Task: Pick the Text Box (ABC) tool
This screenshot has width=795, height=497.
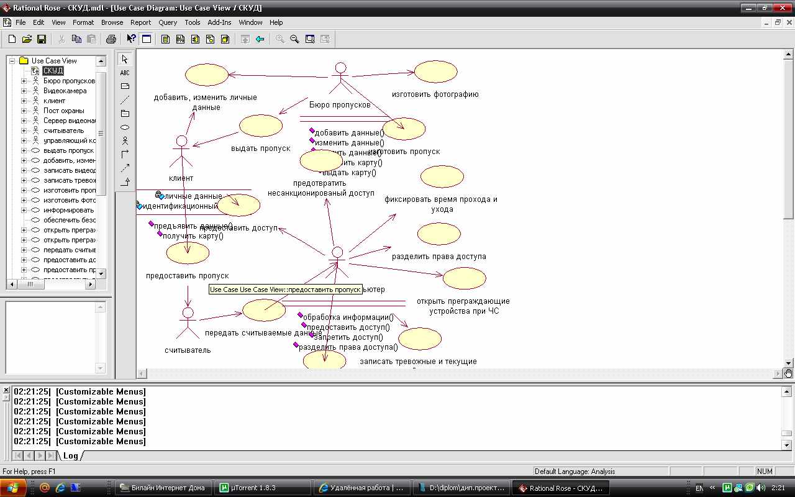Action: (125, 73)
